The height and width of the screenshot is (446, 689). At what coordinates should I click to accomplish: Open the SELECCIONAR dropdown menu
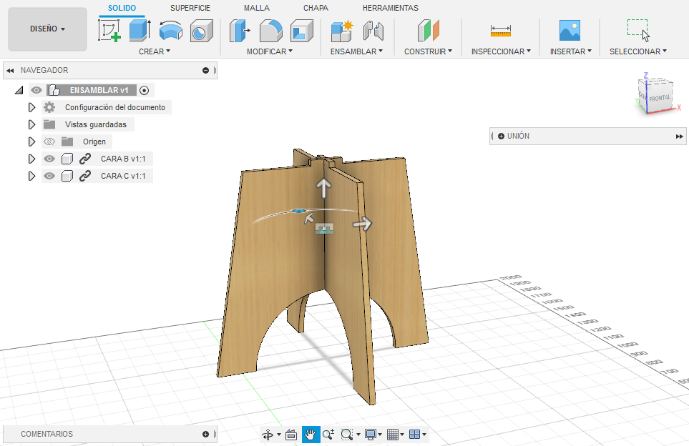point(638,51)
